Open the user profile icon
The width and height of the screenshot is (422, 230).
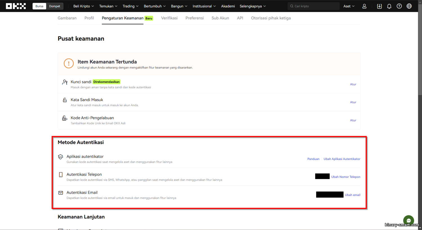click(x=364, y=6)
